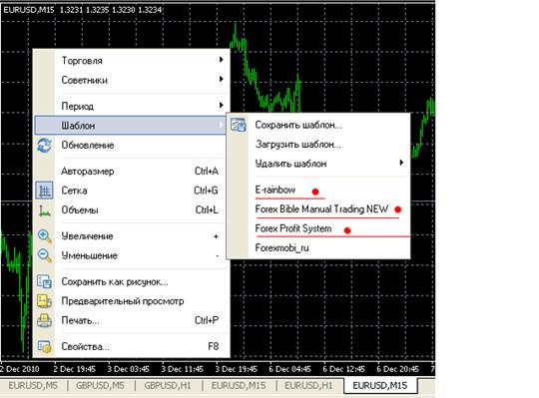Open the Период menu entry

click(x=132, y=106)
